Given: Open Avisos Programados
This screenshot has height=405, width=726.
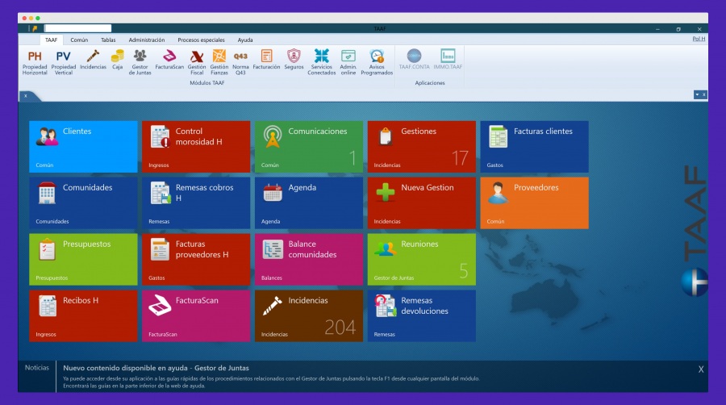Looking at the screenshot, I should point(377,62).
